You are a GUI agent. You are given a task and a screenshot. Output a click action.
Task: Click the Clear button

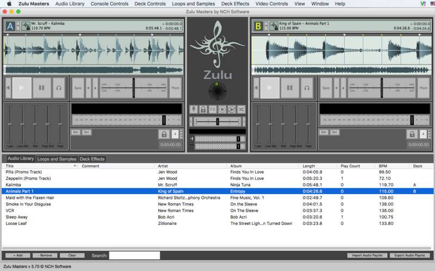click(72, 255)
